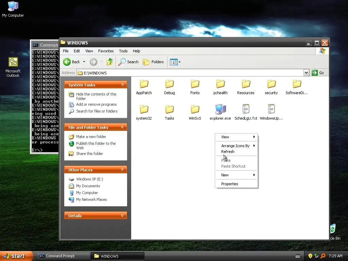This screenshot has width=348, height=261.
Task: Click the Go button
Action: 318,73
